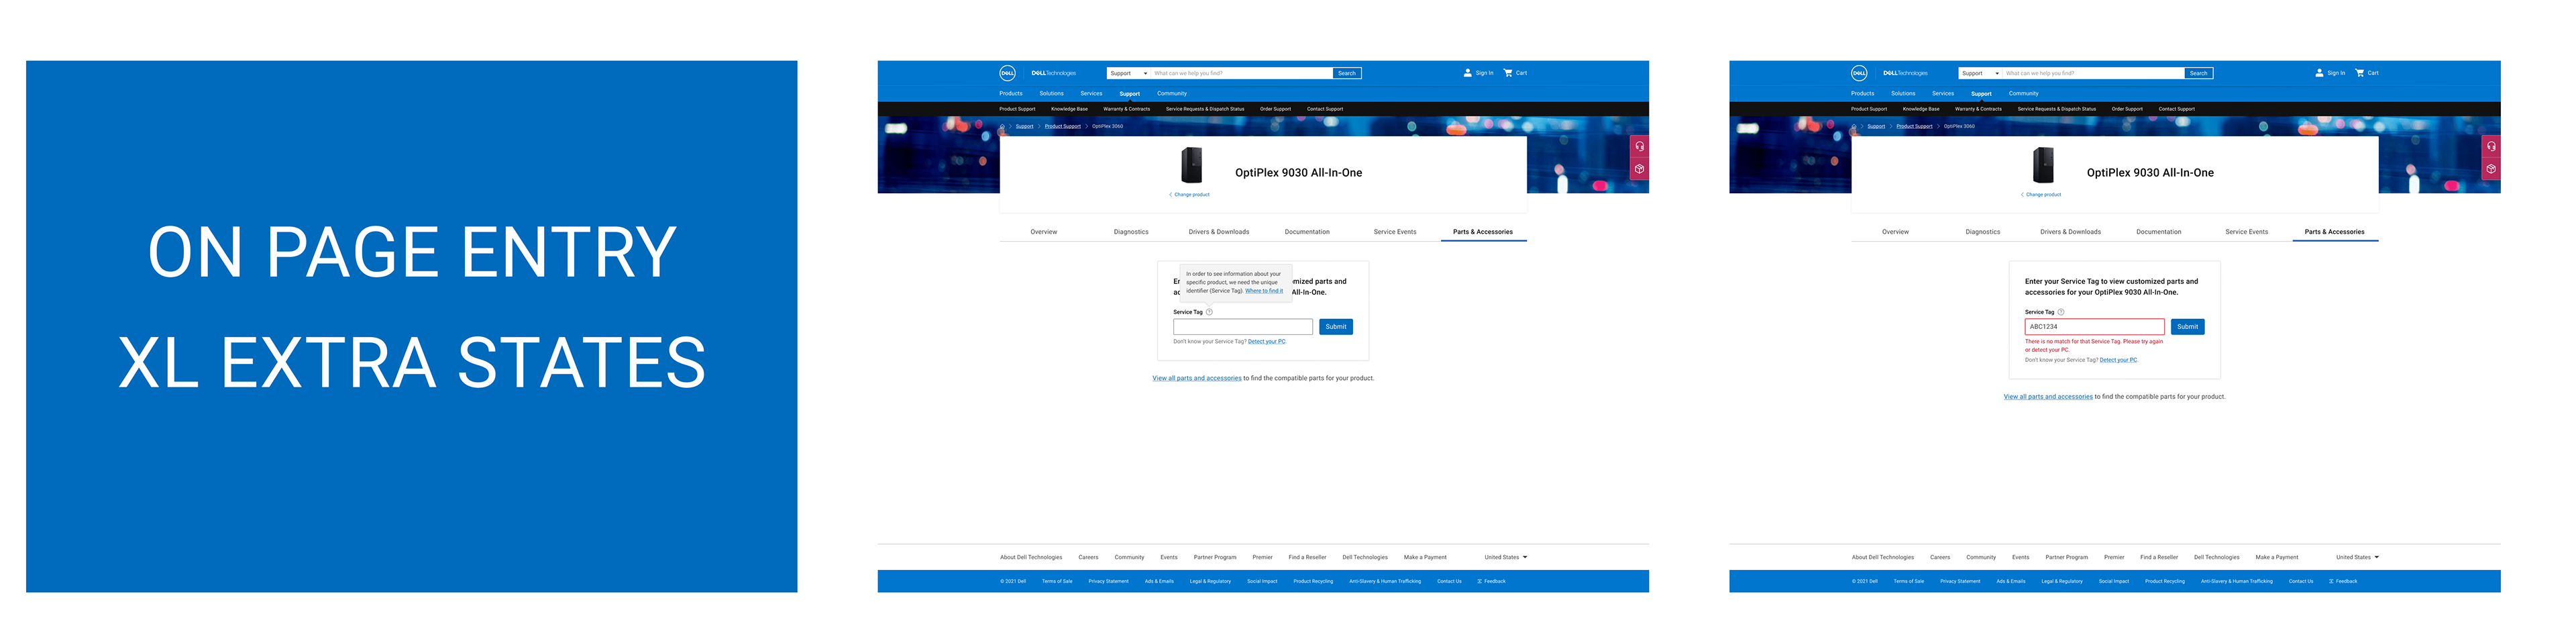Click Feedback icon link, tooltip-state page footer
The width and height of the screenshot is (2576, 621).
click(x=1491, y=581)
